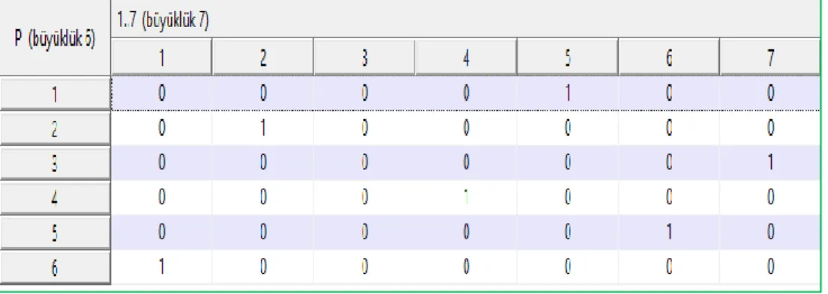Select row header 1
This screenshot has height=294, width=828.
[55, 94]
